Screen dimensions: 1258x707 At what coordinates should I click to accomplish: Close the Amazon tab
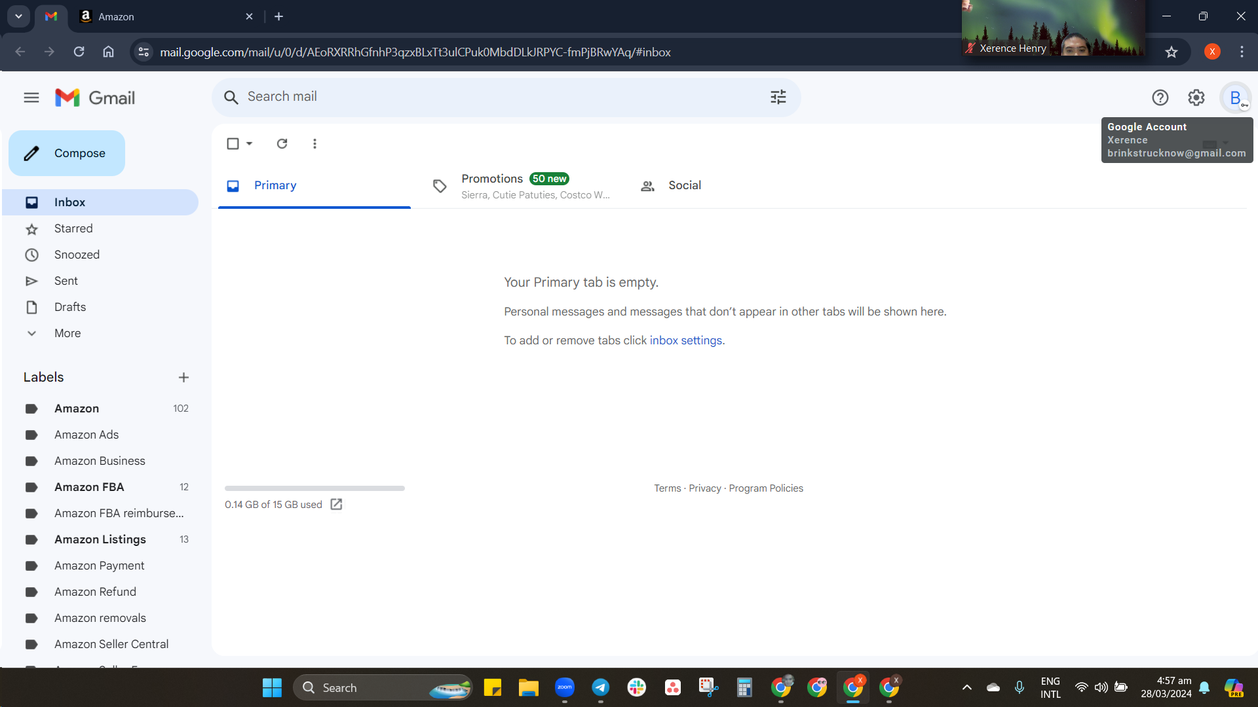[249, 16]
